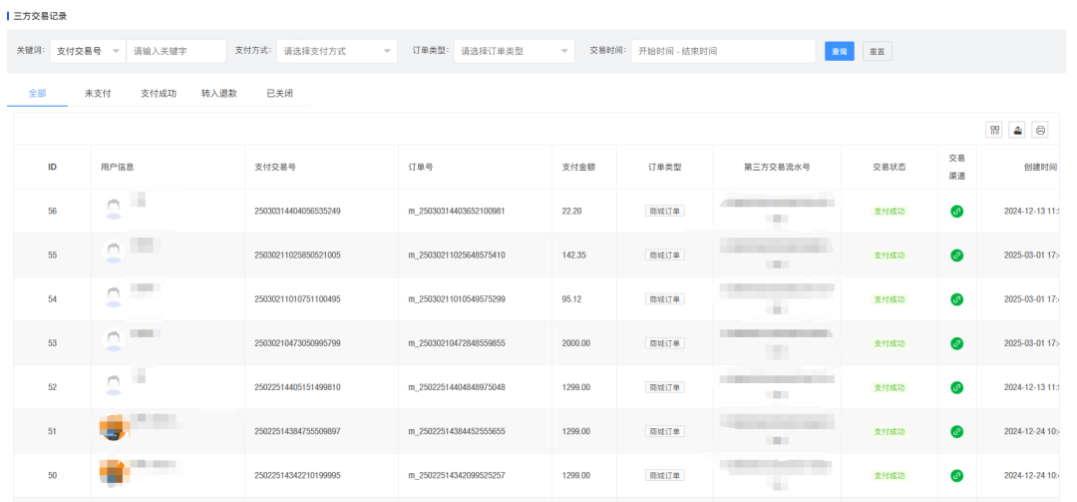Click the user avatar in row 51

point(113,429)
